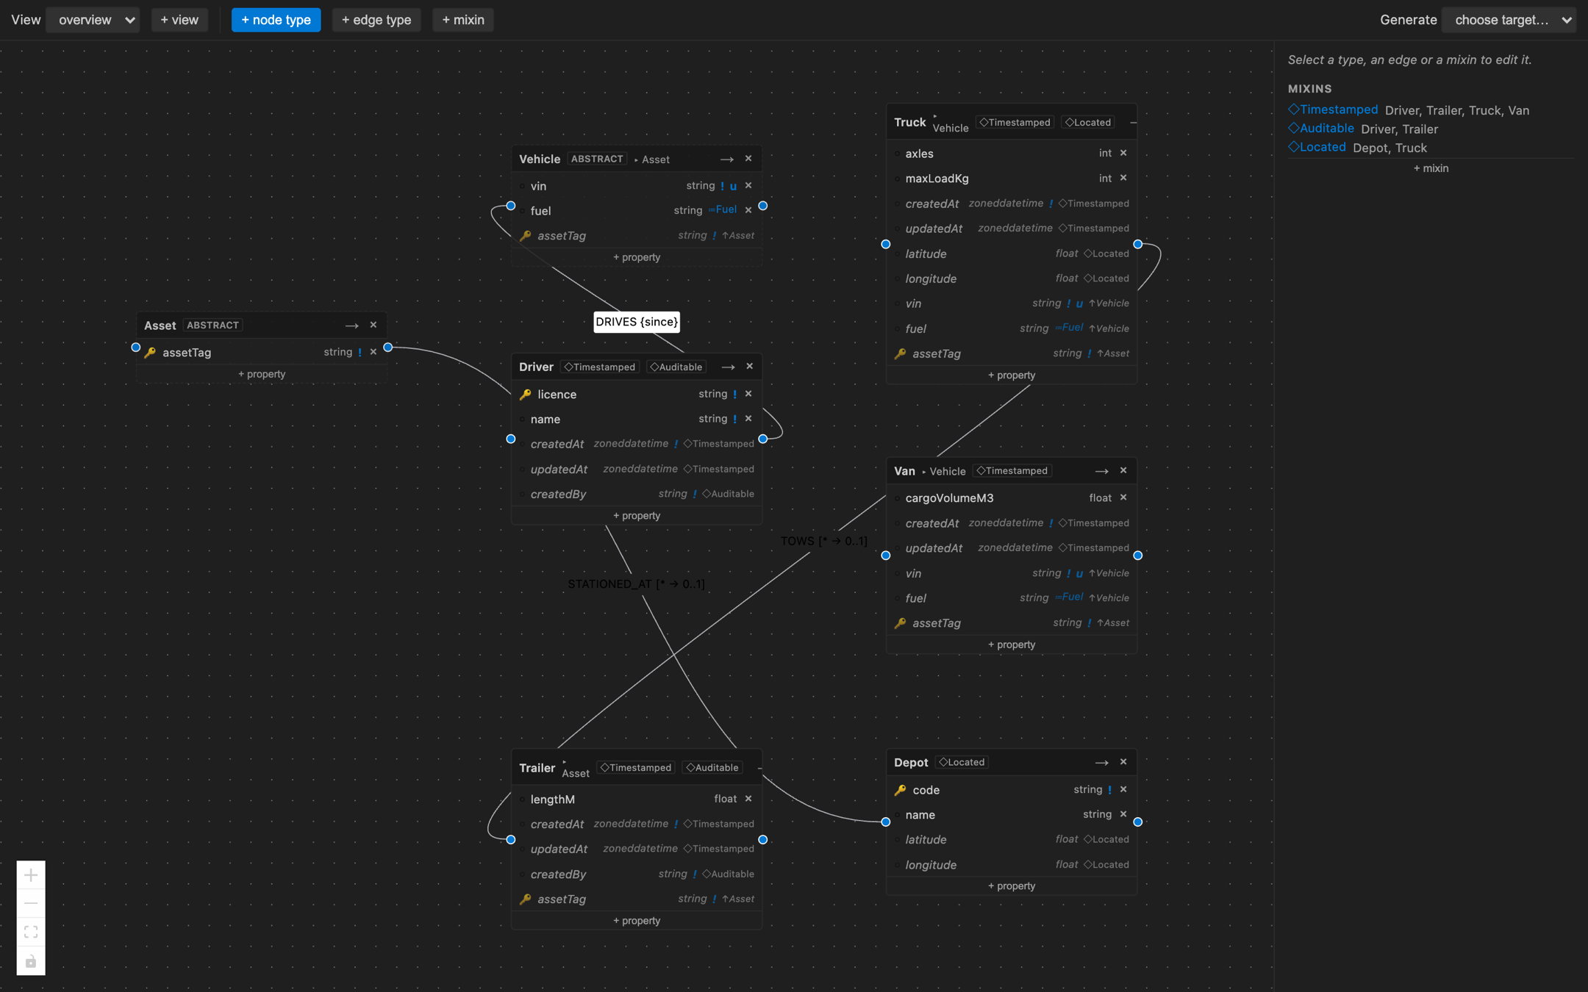The height and width of the screenshot is (992, 1588).
Task: Click the Located mixin tag on Depot
Action: (962, 762)
